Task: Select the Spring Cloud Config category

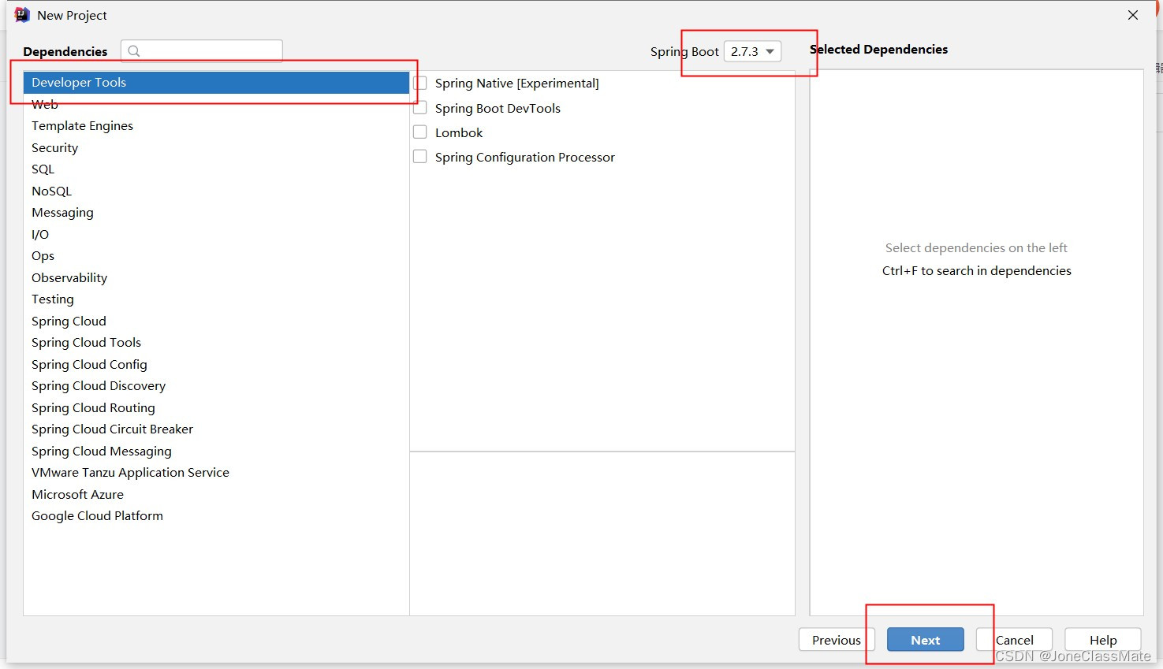Action: click(216, 364)
